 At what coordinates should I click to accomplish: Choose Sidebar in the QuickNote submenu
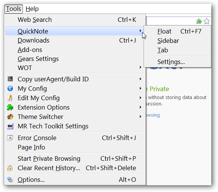pos(177,41)
